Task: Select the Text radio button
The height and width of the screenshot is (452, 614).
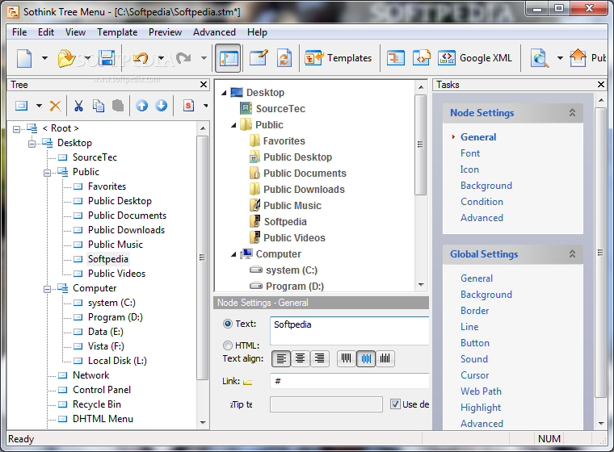Action: tap(228, 324)
